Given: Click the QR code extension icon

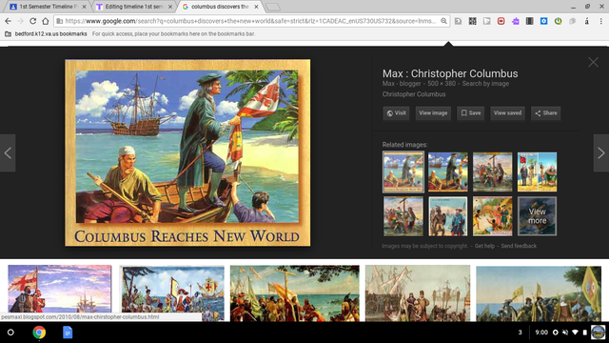Looking at the screenshot, I should pos(472,21).
